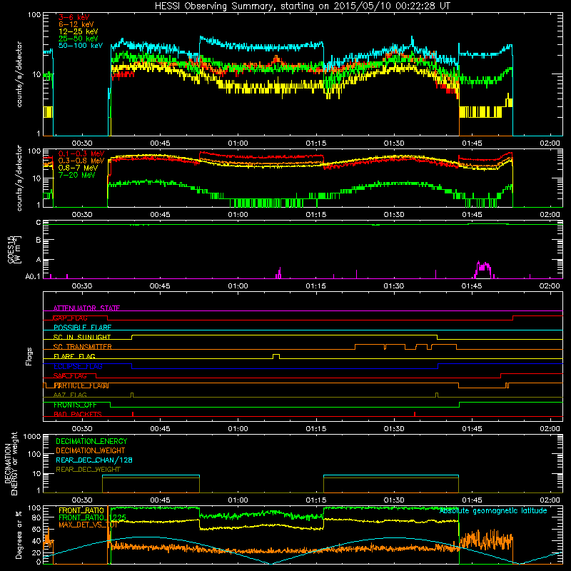Viewport: 571px width, 571px height.
Task: Select the 3-6 keV legend label
Action: (74, 17)
